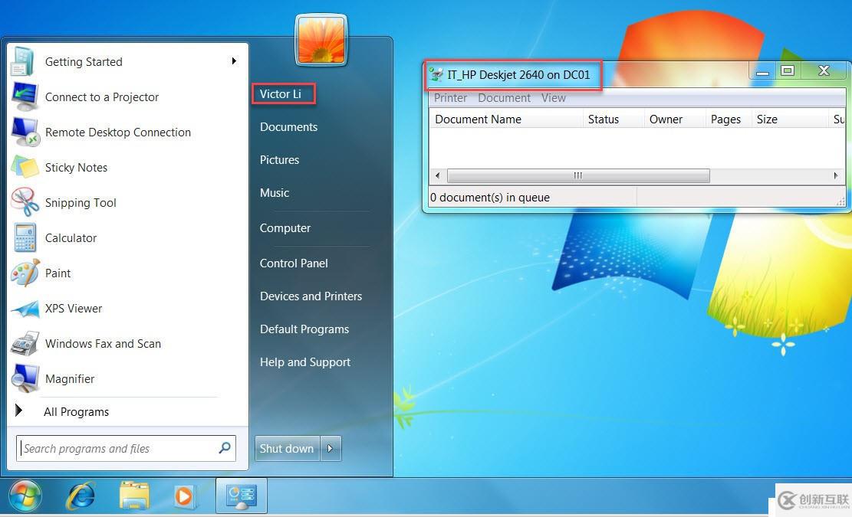Screen dimensions: 852x517
Task: Click the Shut down button
Action: pos(287,449)
